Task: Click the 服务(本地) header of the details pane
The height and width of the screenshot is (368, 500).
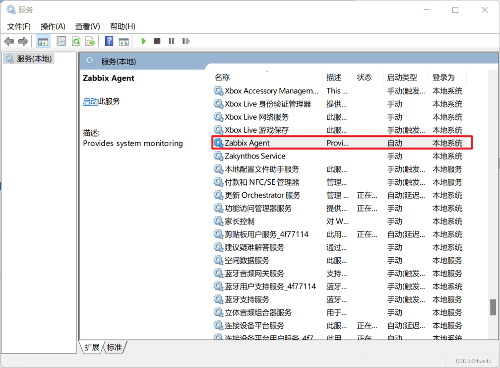Action: [x=118, y=61]
